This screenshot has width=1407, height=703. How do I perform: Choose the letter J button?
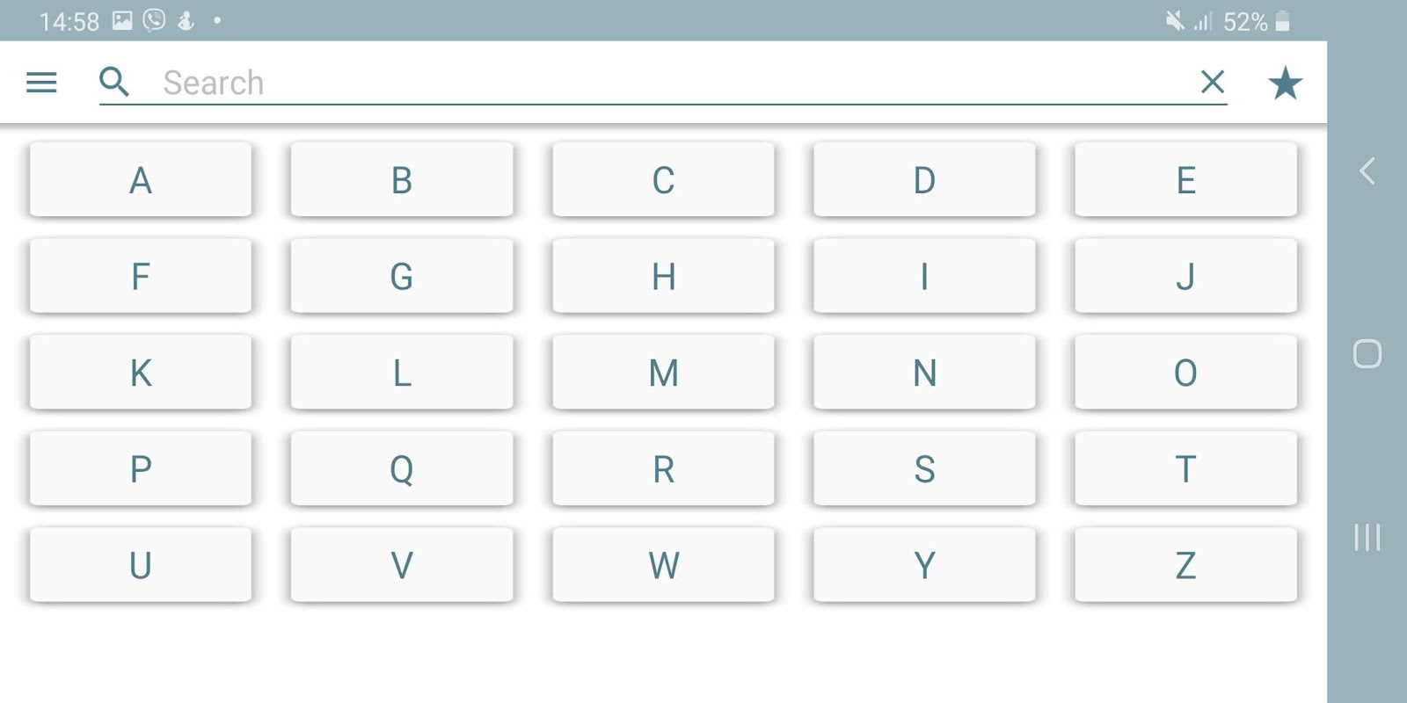[1185, 276]
